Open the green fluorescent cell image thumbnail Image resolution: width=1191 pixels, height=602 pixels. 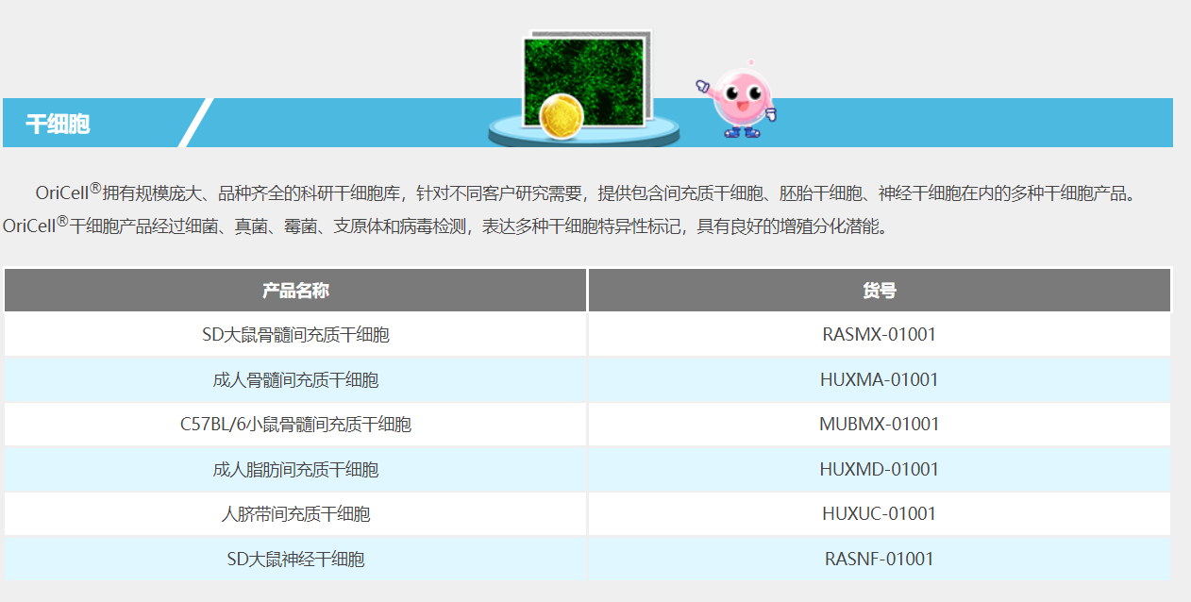point(587,79)
